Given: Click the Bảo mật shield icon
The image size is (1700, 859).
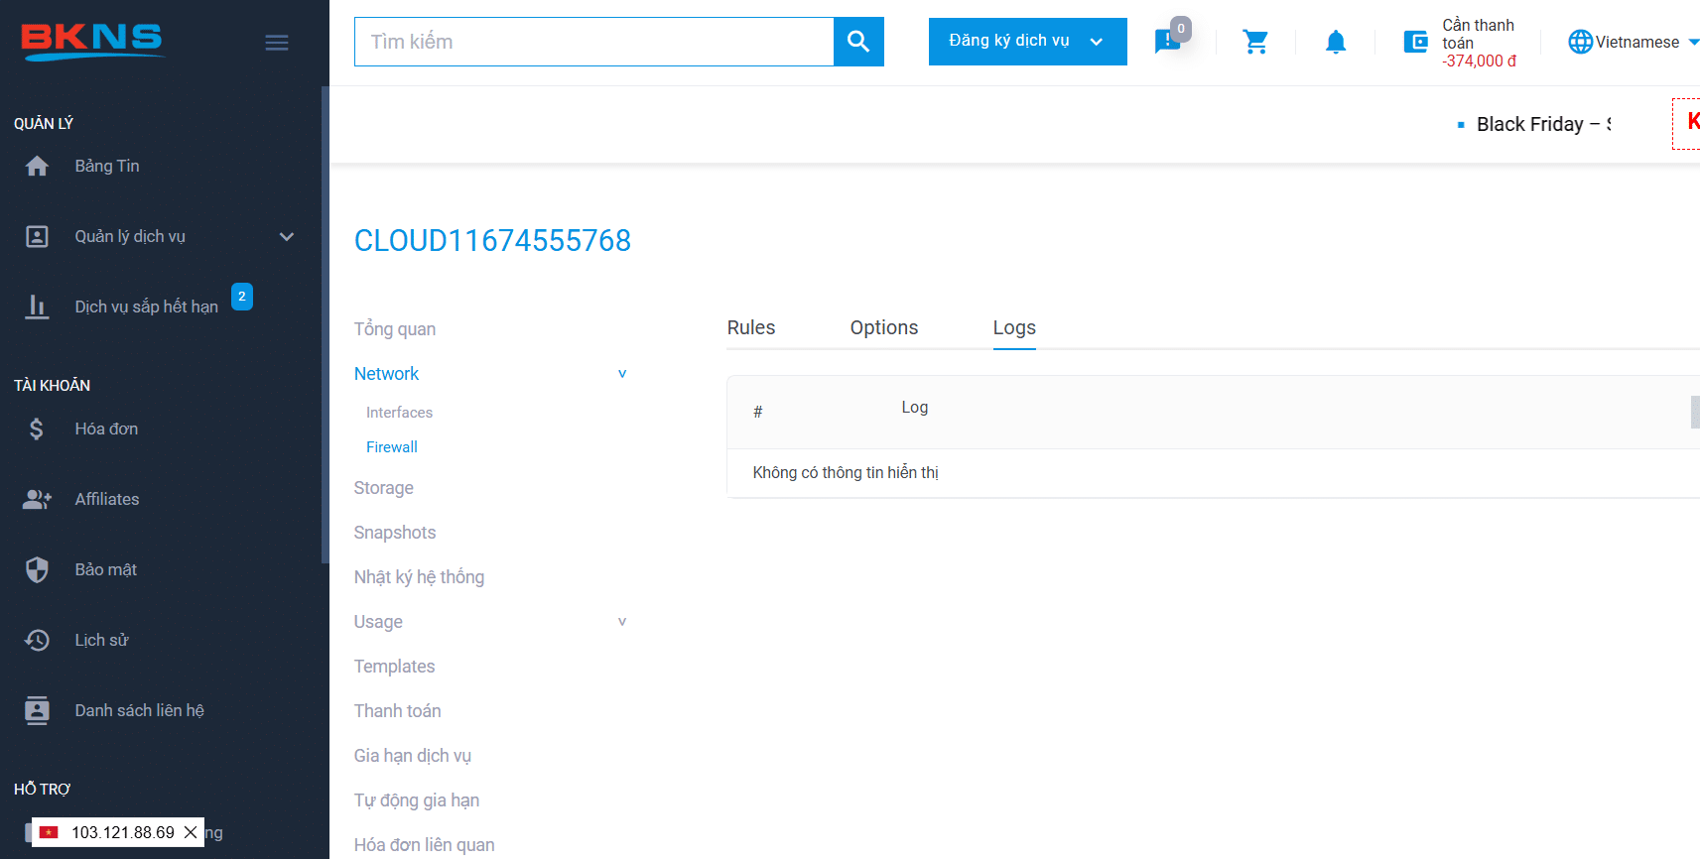Looking at the screenshot, I should point(37,569).
